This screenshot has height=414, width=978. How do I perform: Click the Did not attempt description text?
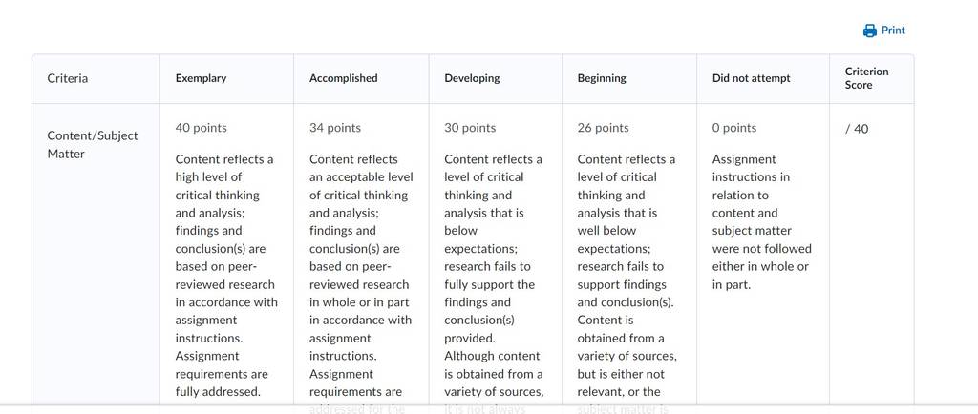[762, 222]
